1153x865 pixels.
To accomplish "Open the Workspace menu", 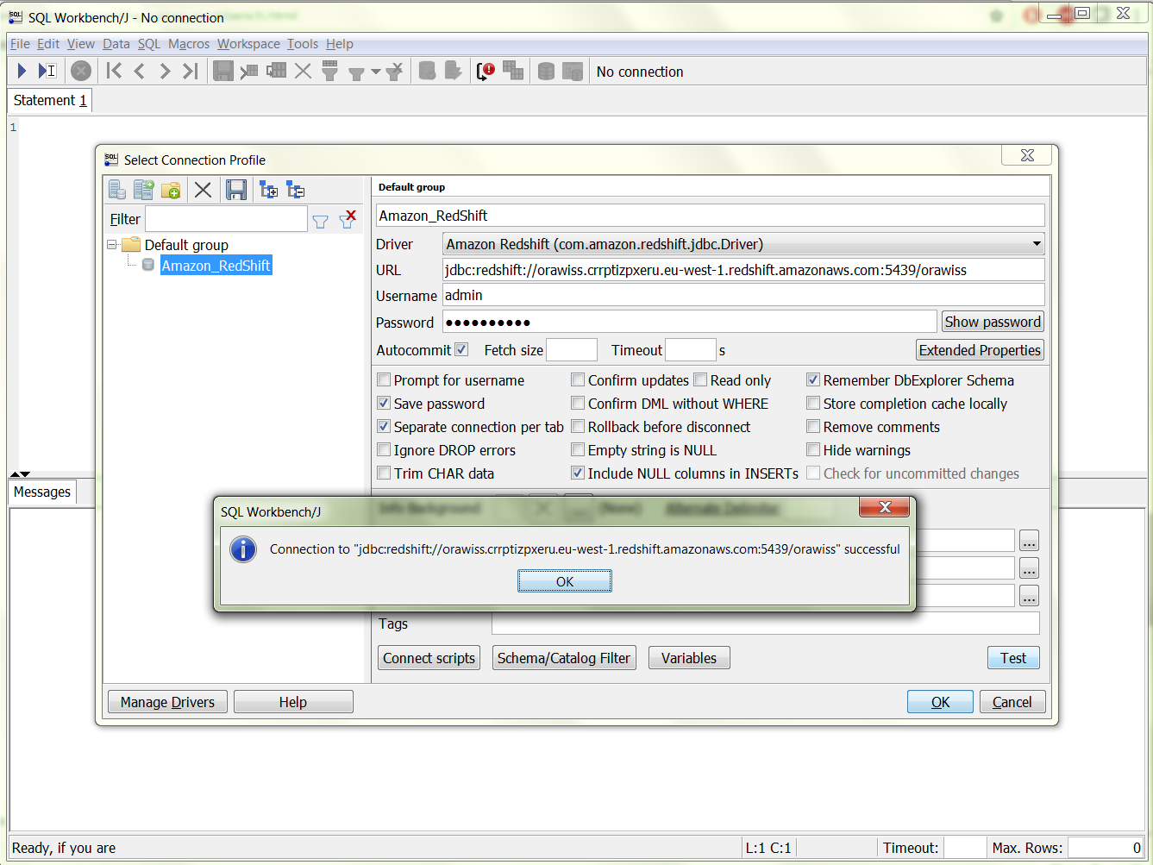I will (x=248, y=44).
